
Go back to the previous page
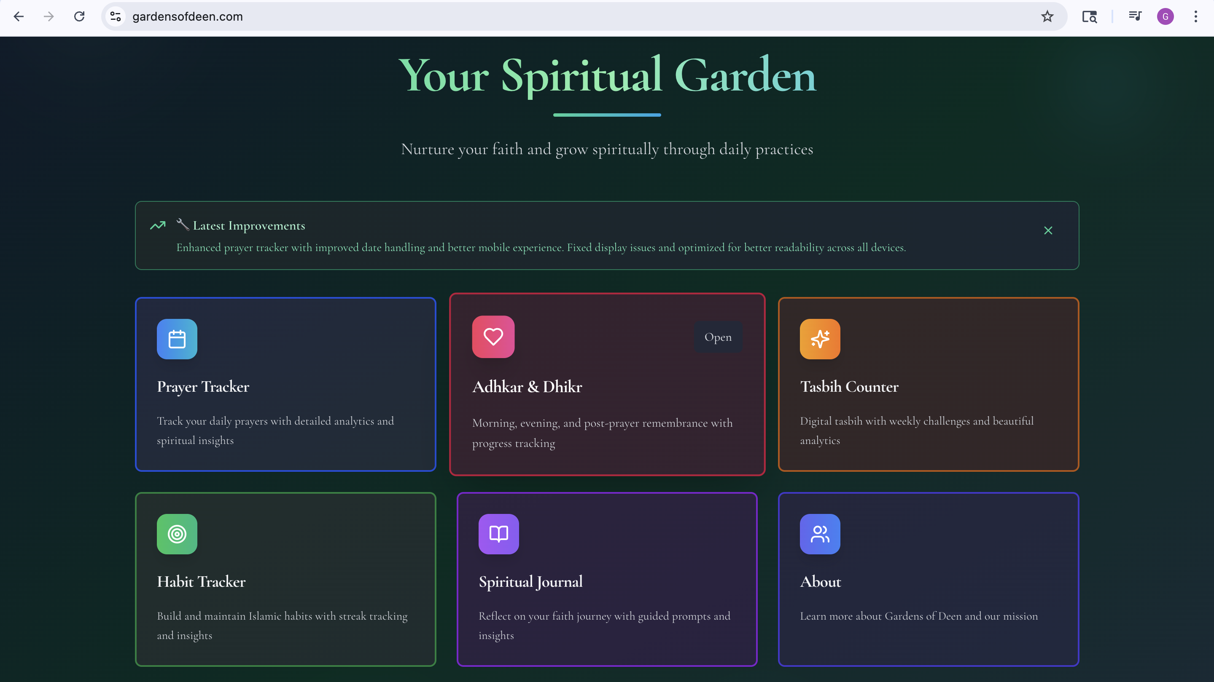click(x=19, y=16)
